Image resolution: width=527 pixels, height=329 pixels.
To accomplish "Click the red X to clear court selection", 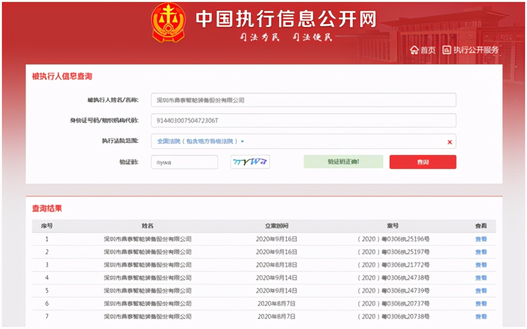I will 449,141.
